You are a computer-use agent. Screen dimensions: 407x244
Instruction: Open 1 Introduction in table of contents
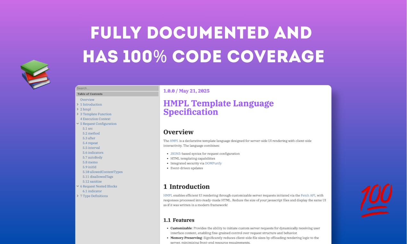pyautogui.click(x=91, y=105)
